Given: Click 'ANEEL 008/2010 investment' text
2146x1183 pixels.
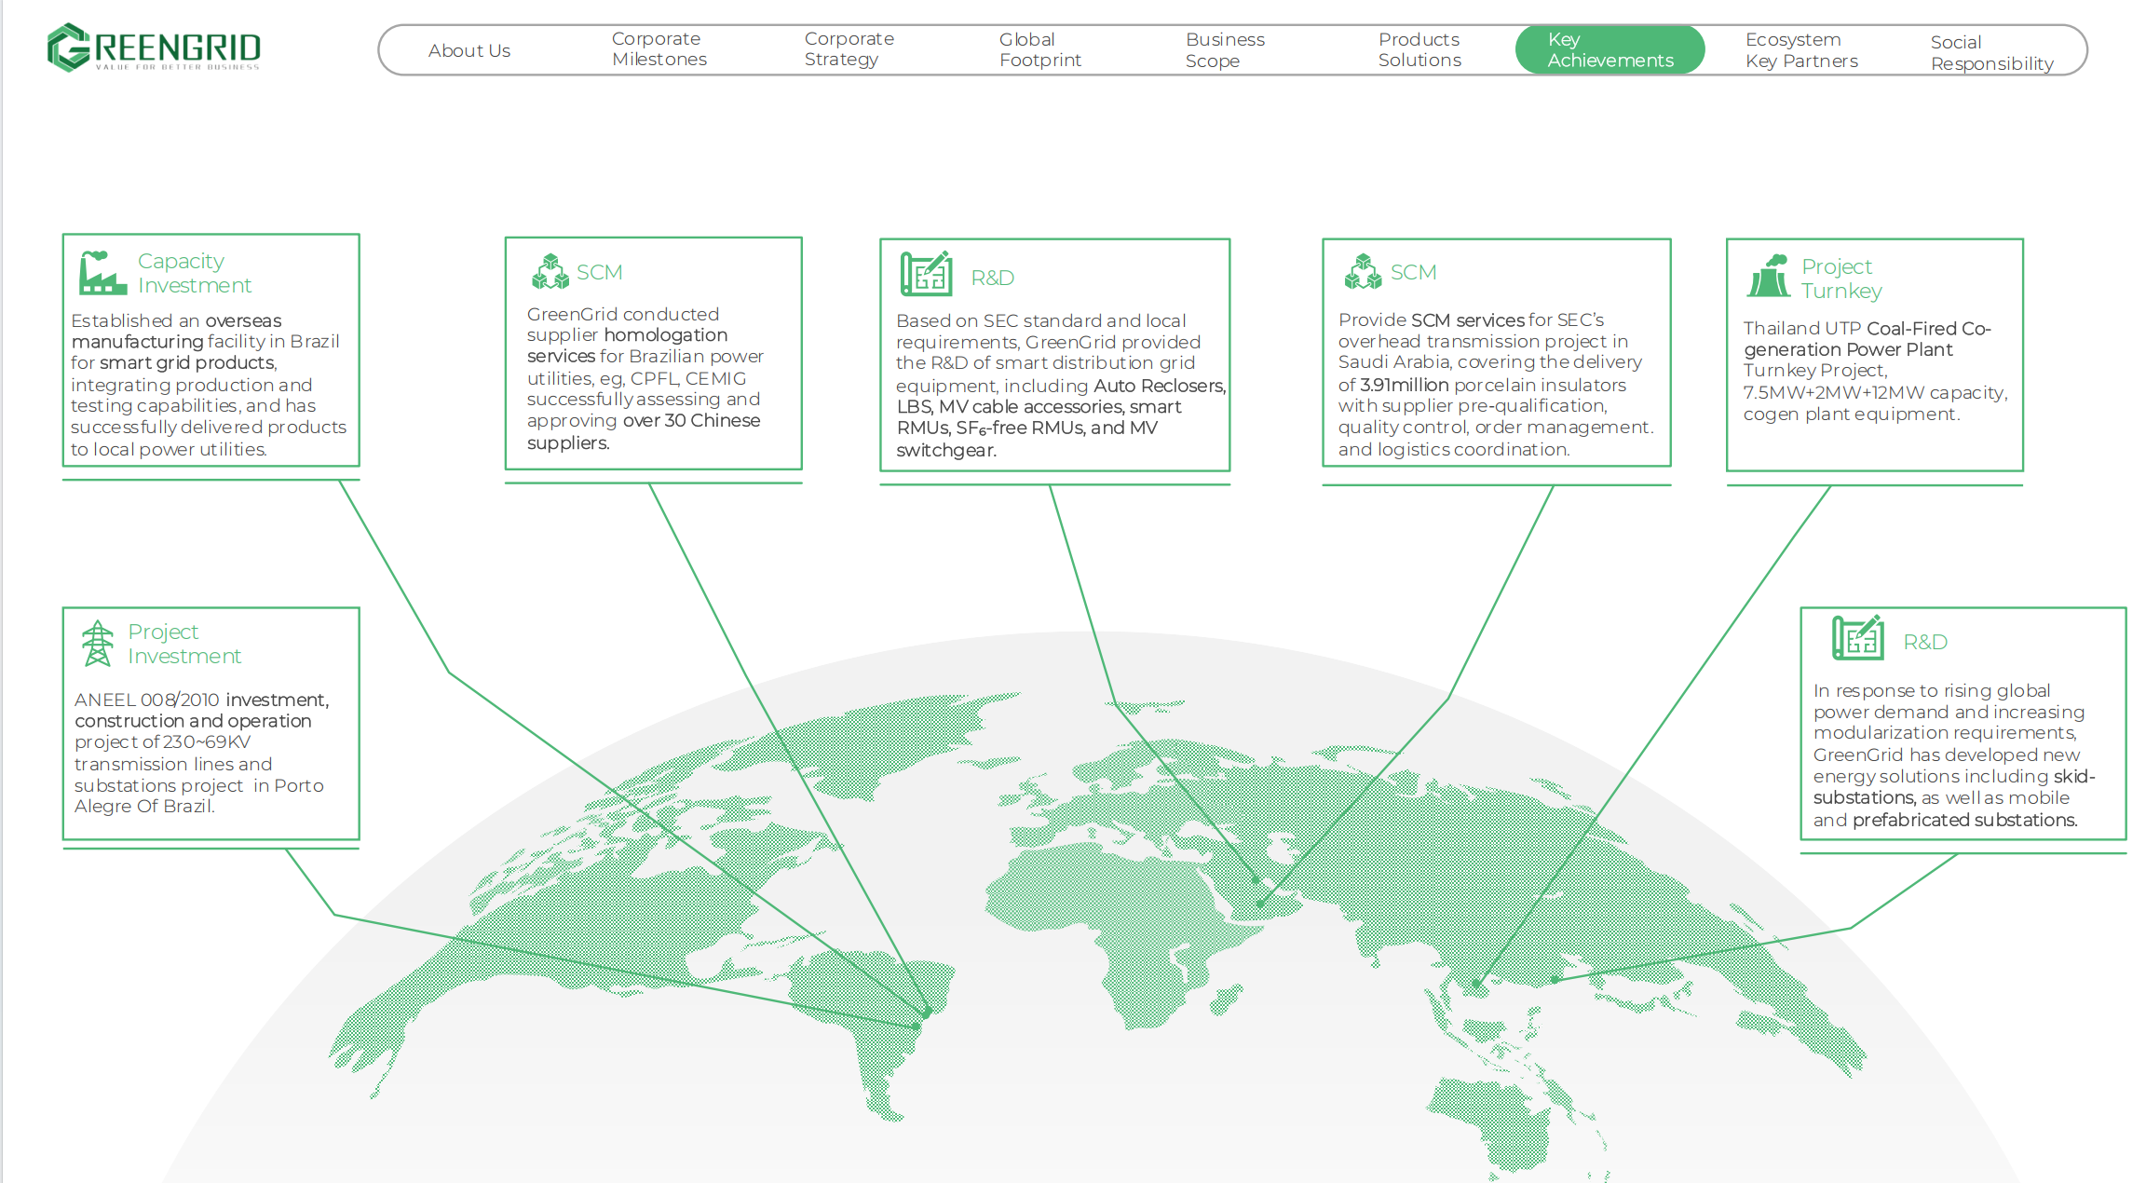Looking at the screenshot, I should pos(202,699).
